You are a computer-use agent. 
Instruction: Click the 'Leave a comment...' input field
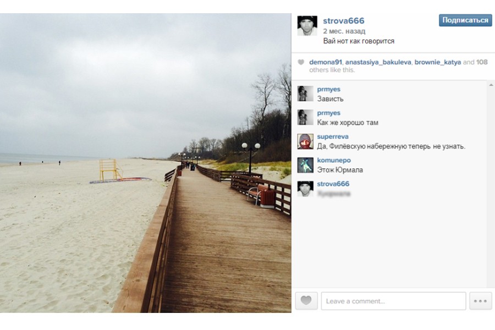[x=393, y=301]
